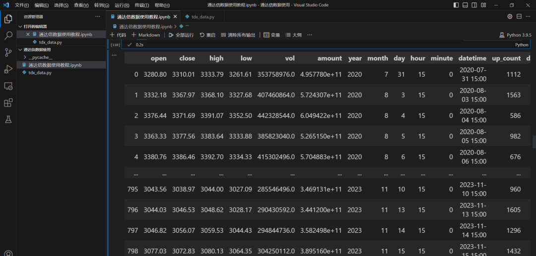Click the split editor icon
The image size is (536, 256).
point(519,16)
